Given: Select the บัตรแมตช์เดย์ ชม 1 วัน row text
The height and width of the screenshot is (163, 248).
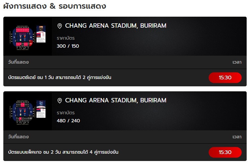Looking at the screenshot, I should click(60, 77).
